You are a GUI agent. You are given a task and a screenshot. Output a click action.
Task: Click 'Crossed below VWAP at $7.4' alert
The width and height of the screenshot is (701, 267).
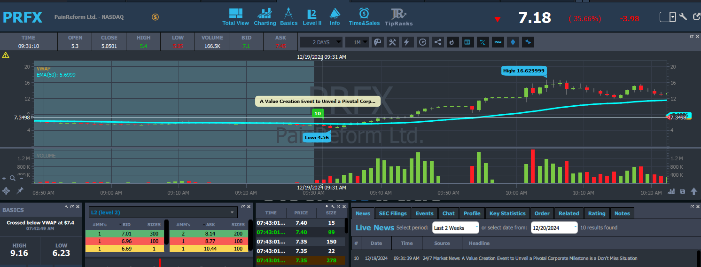[40, 222]
